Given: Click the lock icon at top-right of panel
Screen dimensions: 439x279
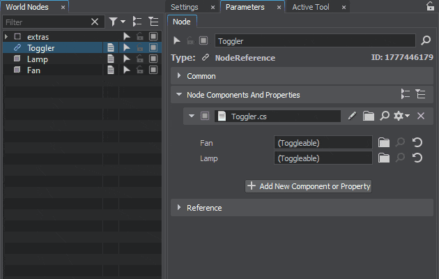Looking at the screenshot, I should 430,6.
